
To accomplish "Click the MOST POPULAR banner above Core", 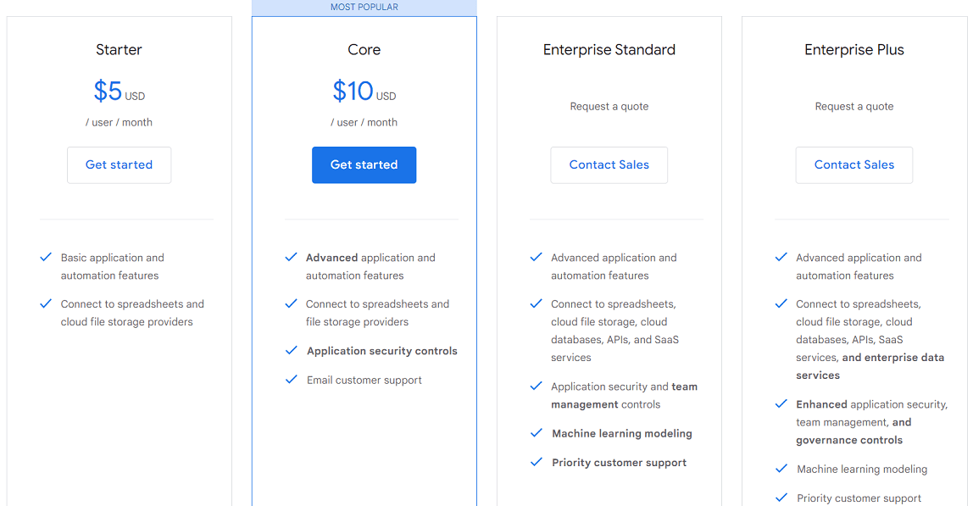I will pos(364,7).
